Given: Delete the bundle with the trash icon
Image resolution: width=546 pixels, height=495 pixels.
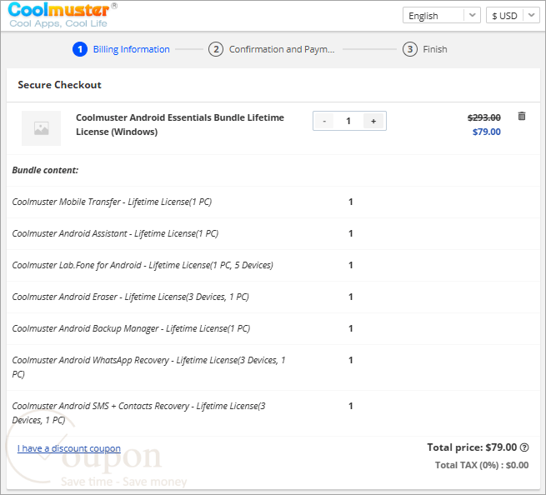Looking at the screenshot, I should (522, 116).
